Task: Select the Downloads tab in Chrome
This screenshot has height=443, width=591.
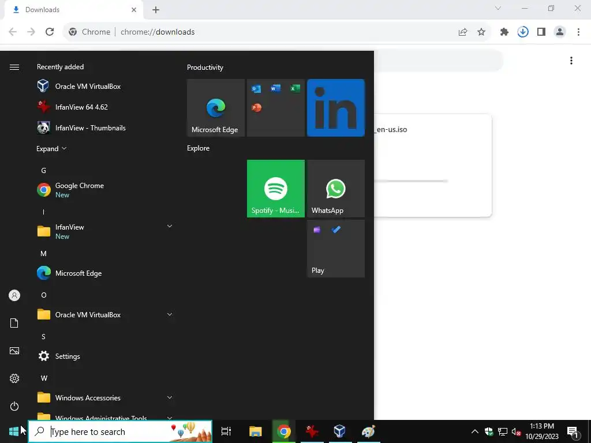Action: pos(74,10)
